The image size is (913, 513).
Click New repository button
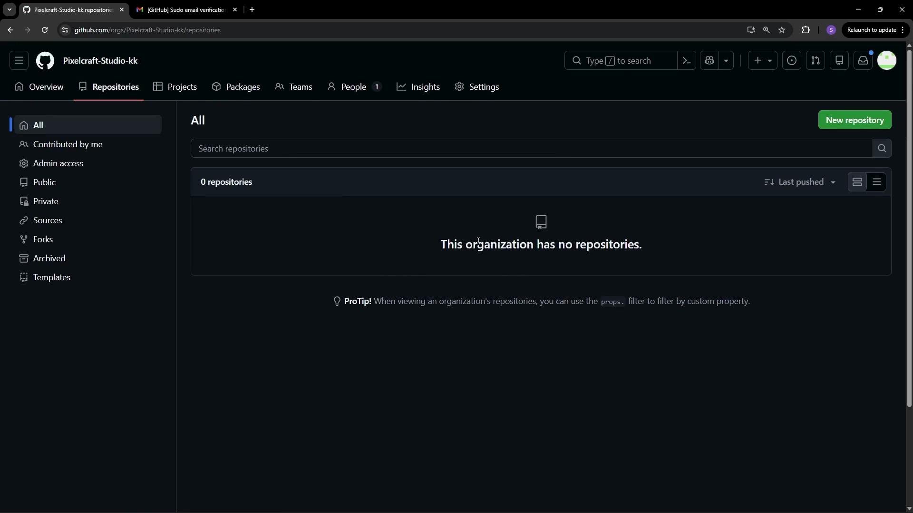tap(855, 120)
